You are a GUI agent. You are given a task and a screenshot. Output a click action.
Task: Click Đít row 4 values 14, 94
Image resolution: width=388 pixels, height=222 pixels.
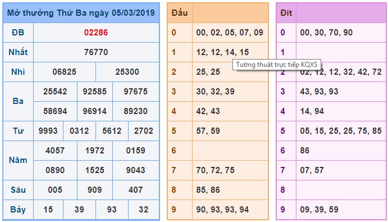coord(312,111)
